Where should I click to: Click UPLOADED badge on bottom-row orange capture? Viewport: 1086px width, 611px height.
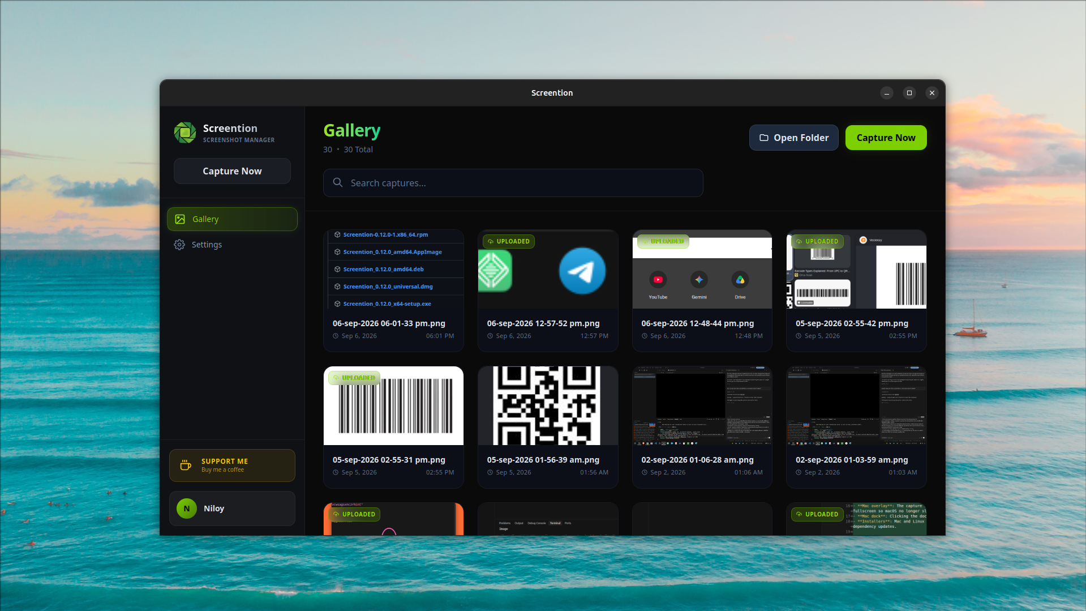pos(354,514)
